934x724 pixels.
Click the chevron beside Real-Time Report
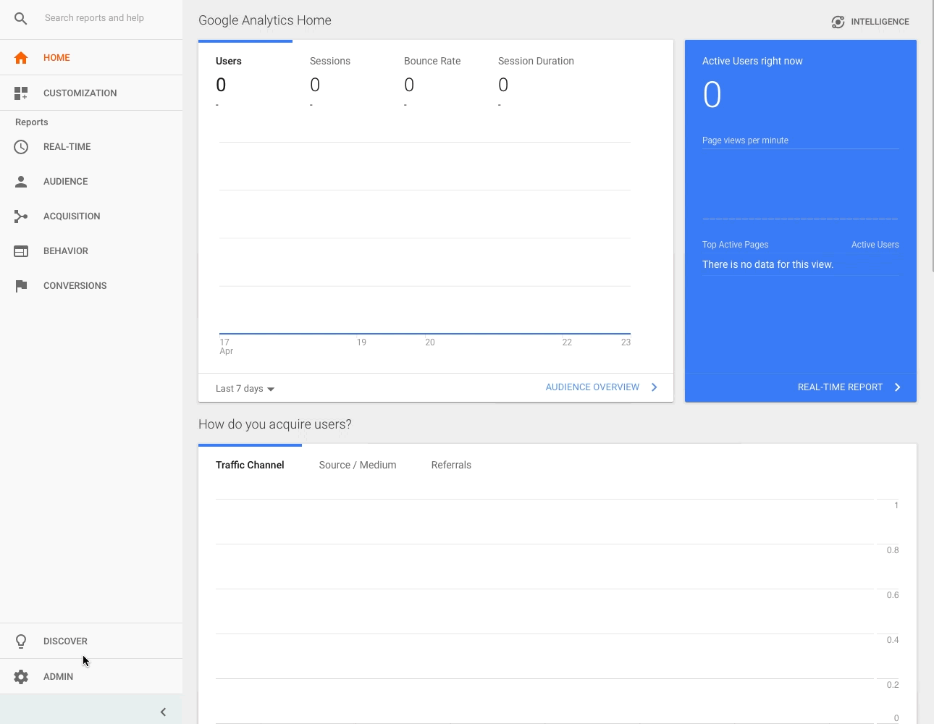click(x=898, y=387)
